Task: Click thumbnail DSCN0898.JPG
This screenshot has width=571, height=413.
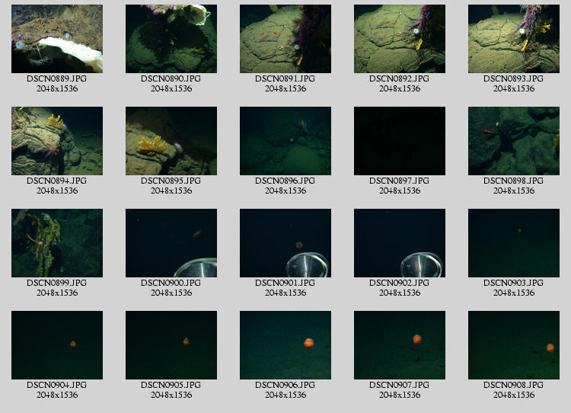Action: coord(514,141)
